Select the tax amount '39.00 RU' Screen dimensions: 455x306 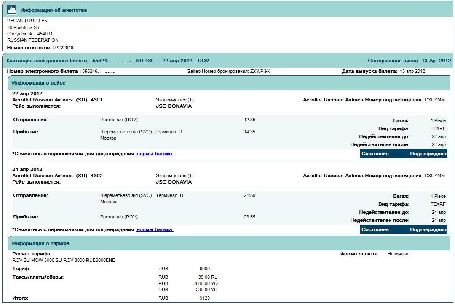208,277
